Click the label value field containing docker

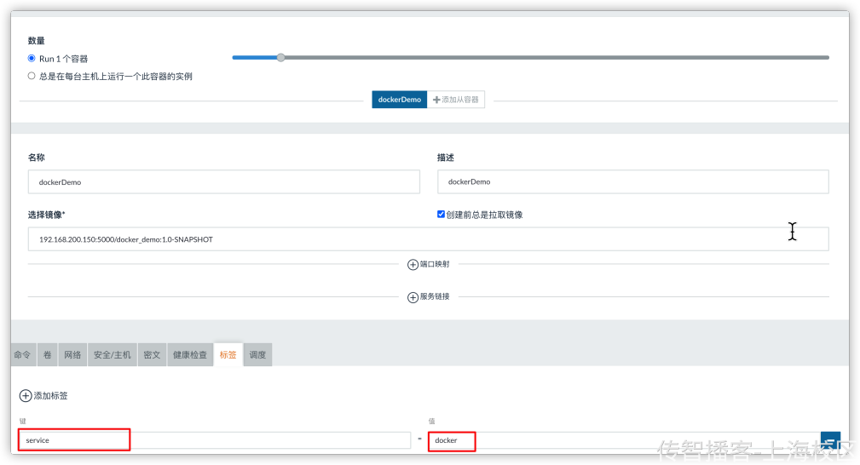coord(624,440)
